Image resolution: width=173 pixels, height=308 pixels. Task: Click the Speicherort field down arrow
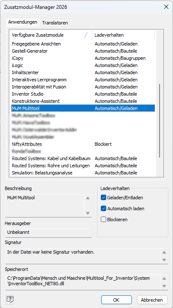(164, 286)
